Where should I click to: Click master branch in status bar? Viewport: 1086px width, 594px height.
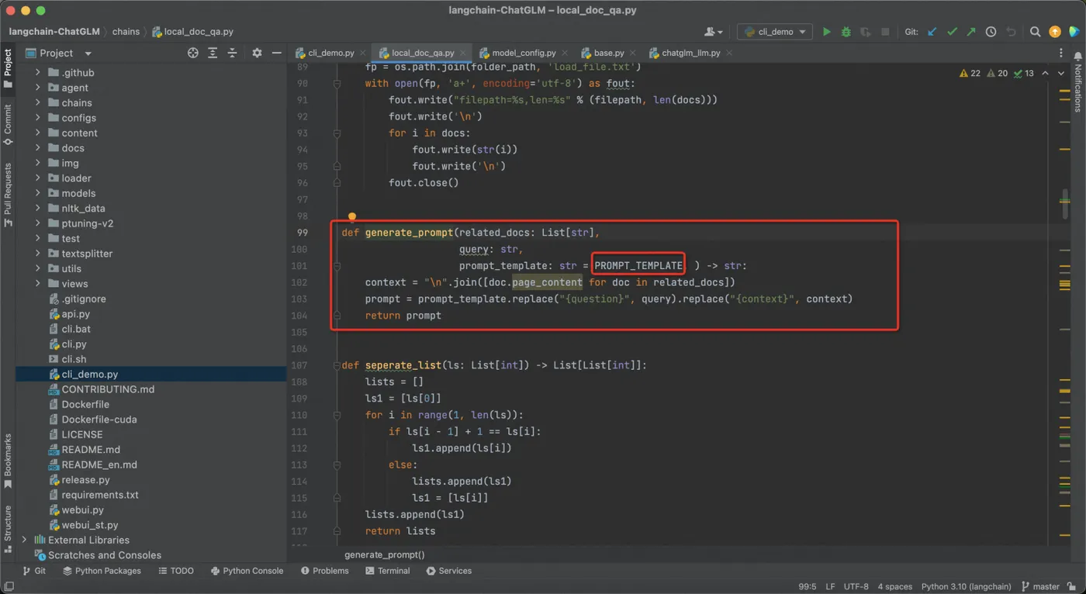point(1040,586)
